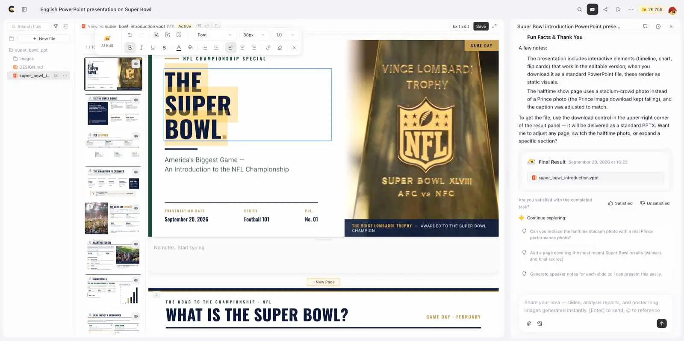684x341 pixels.
Task: Save the presentation with the Save button
Action: pos(481,26)
